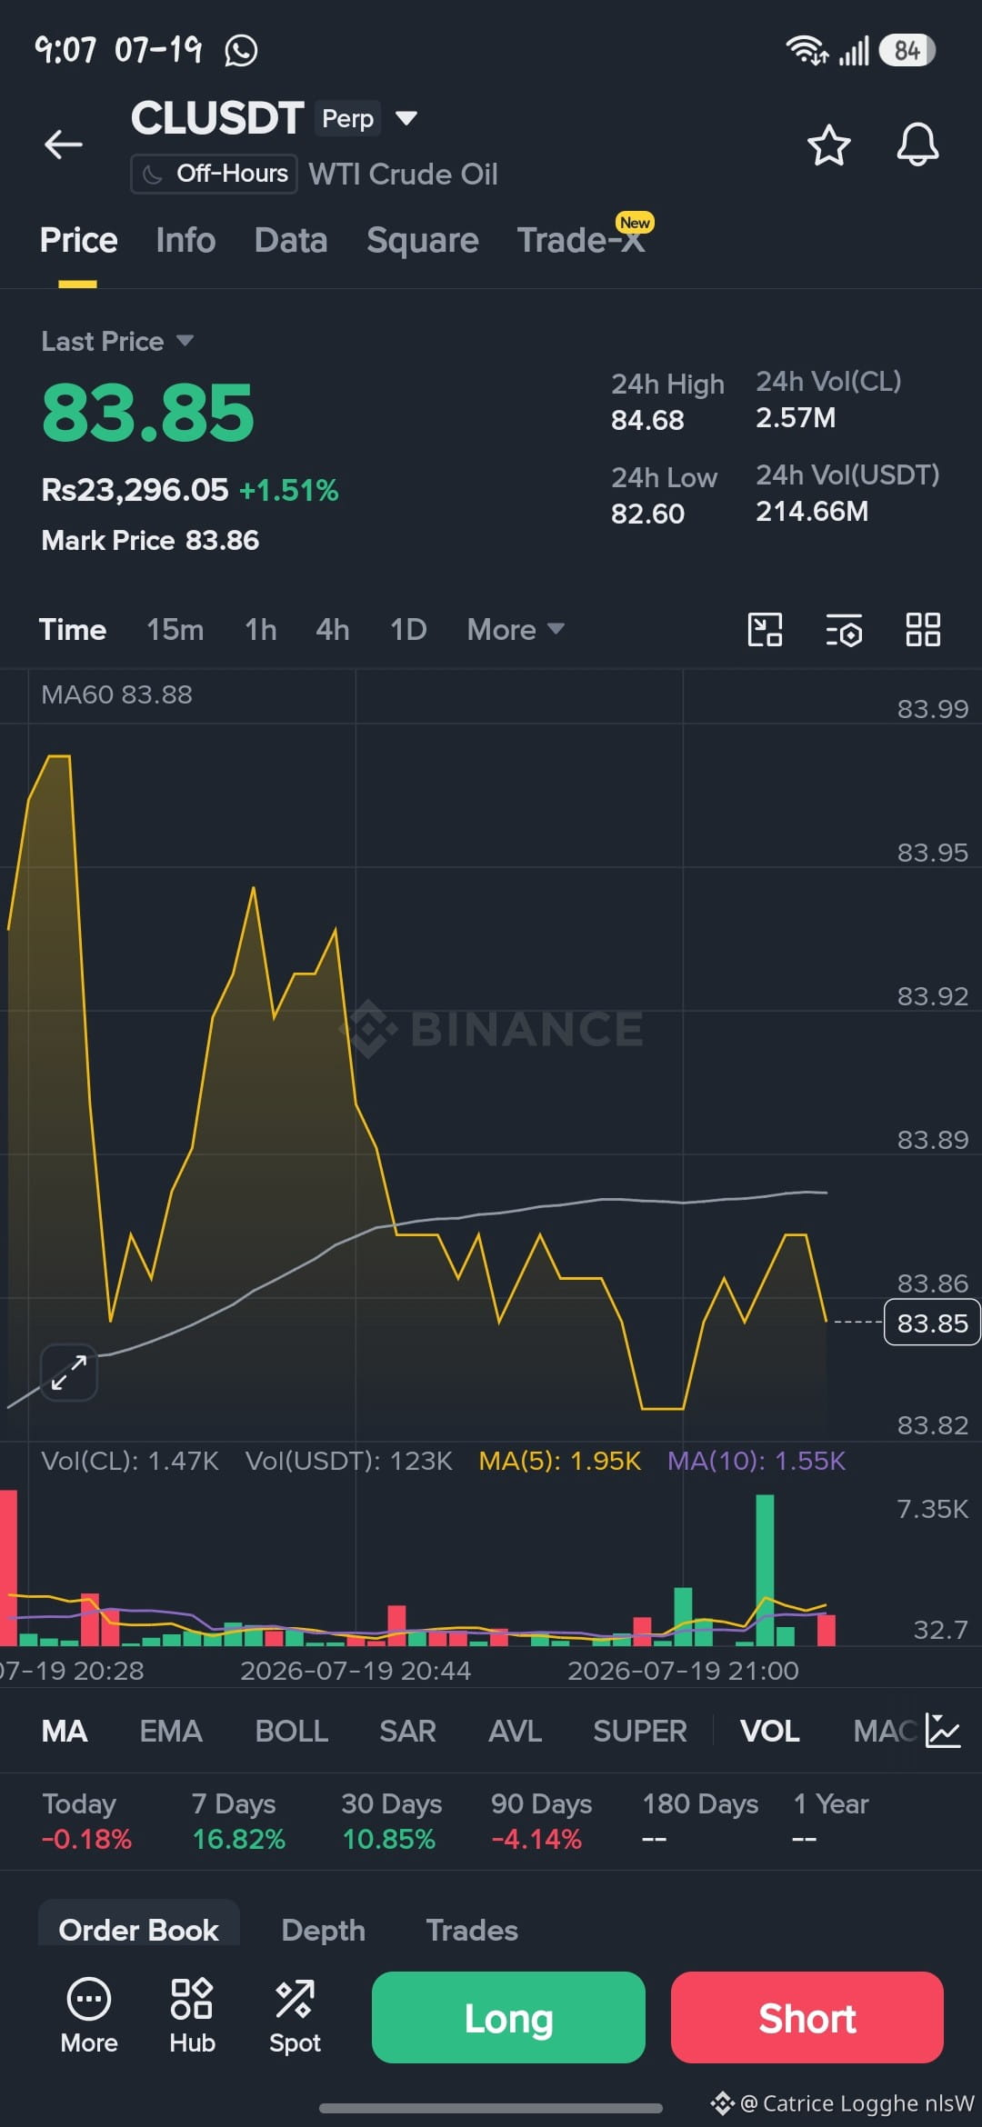Click the 83.85 current price marker
This screenshot has height=2127, width=982.
click(x=932, y=1323)
